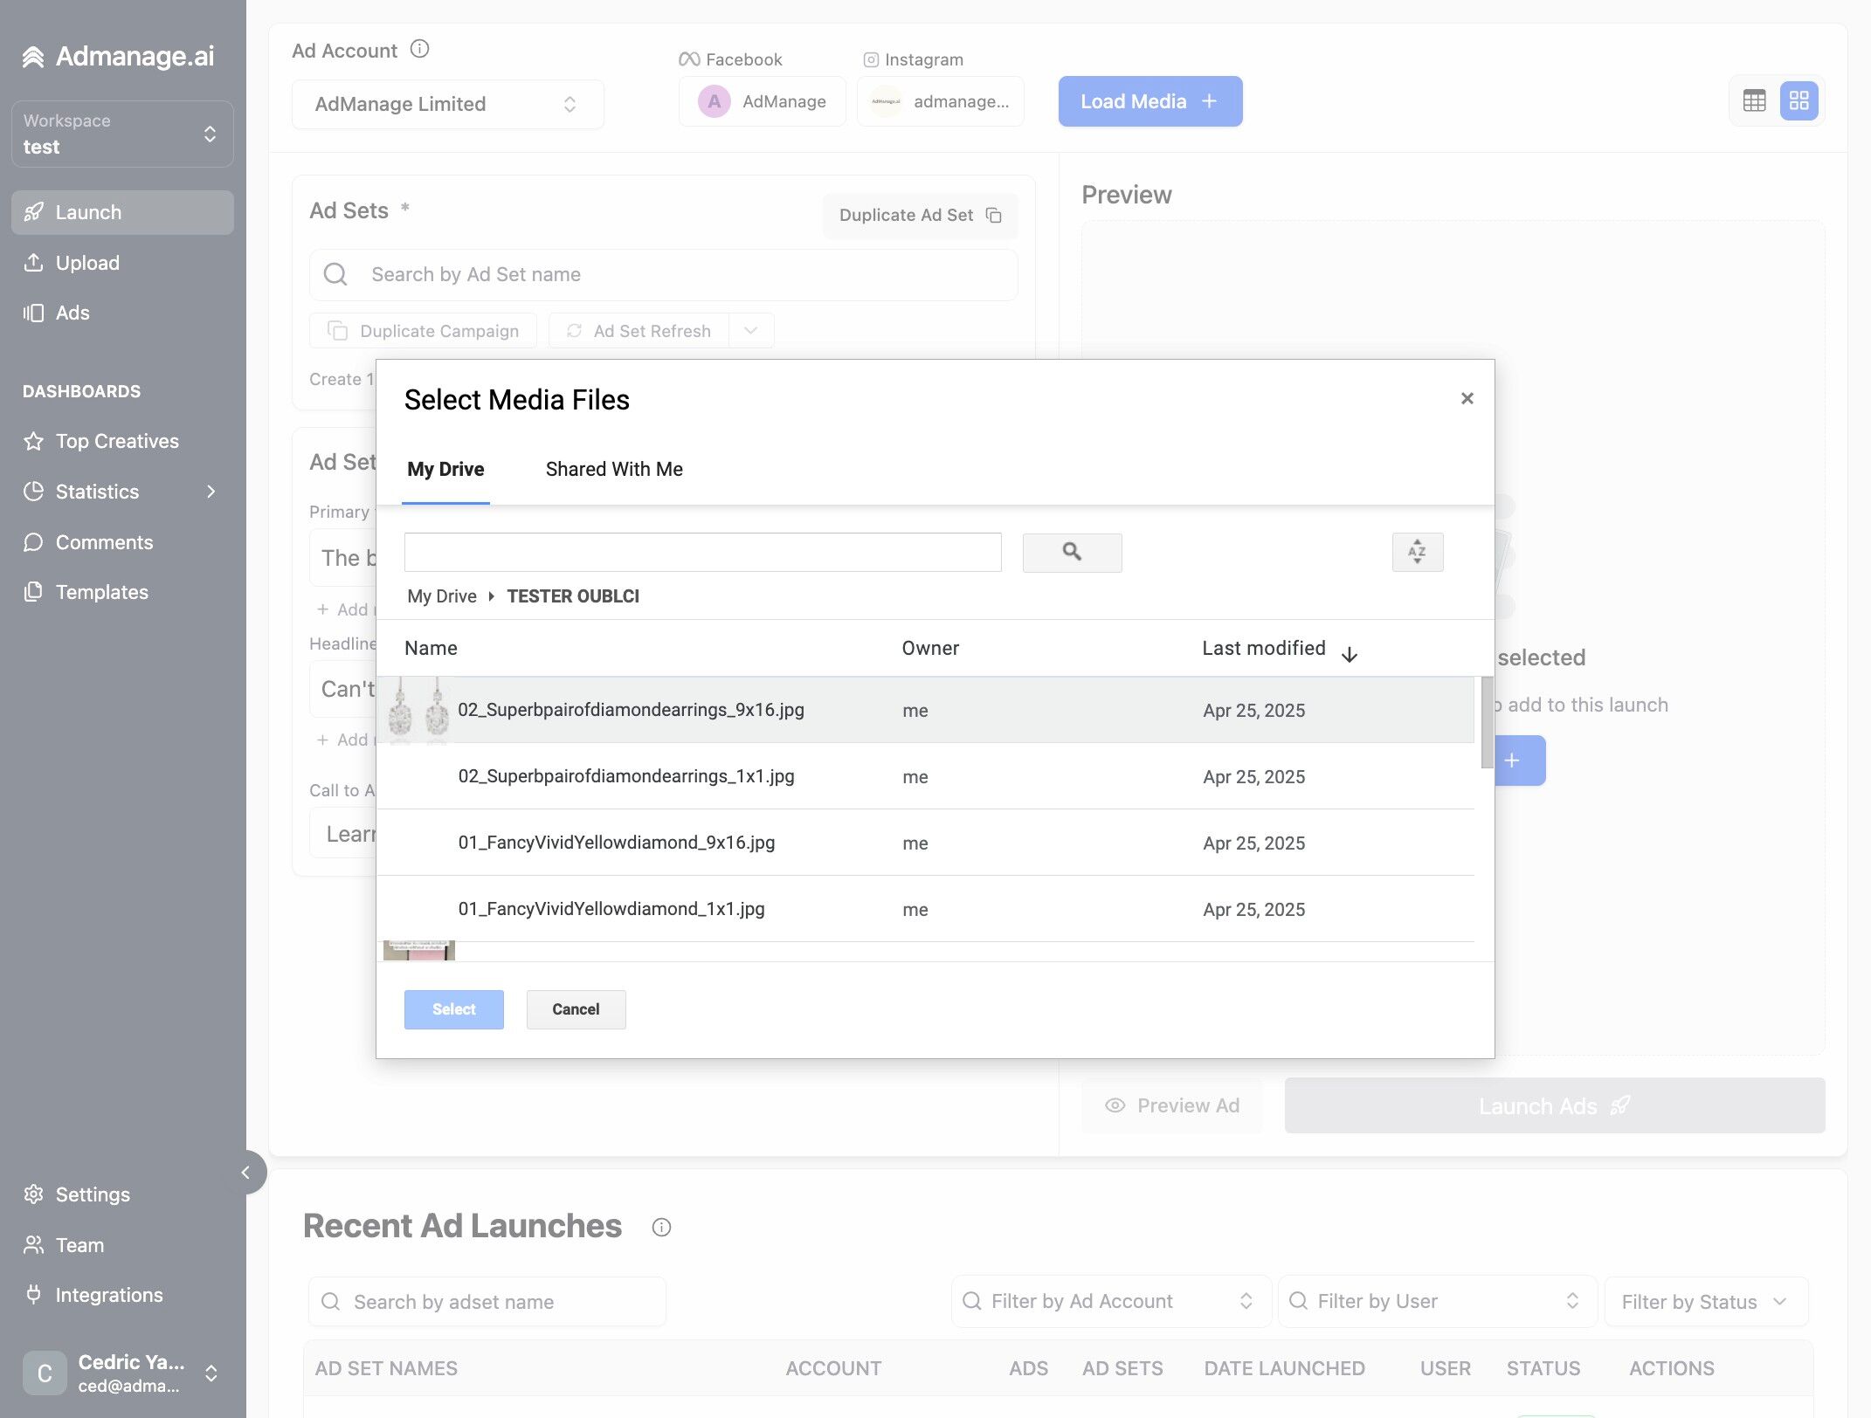The image size is (1871, 1418).
Task: Open the Filter by Status dropdown
Action: (1705, 1301)
